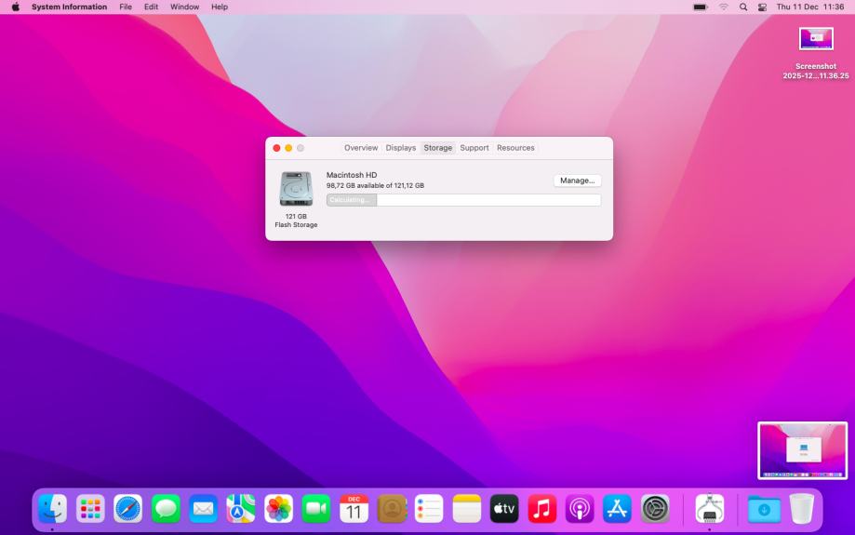Open the Window menu

(x=185, y=7)
